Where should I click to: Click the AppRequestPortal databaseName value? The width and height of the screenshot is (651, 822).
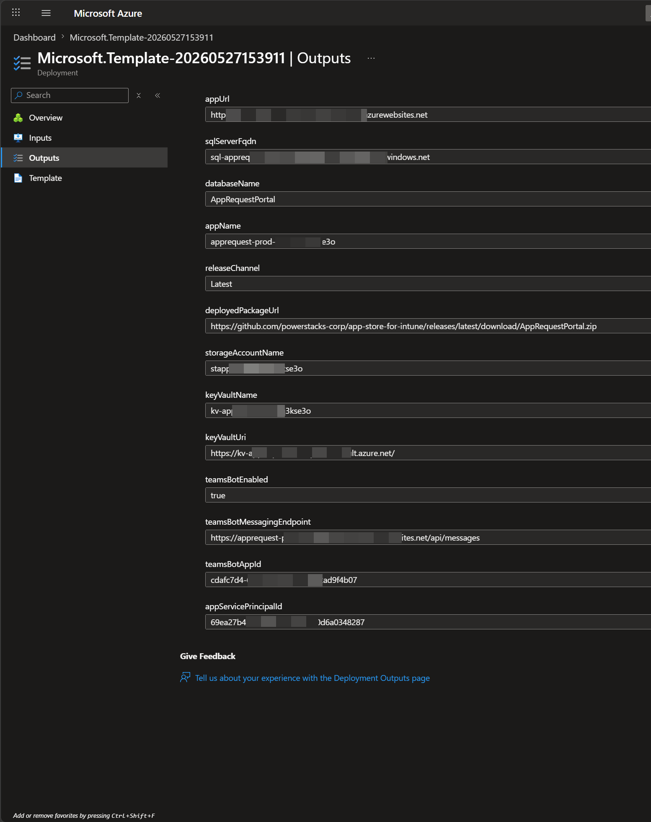pyautogui.click(x=243, y=199)
